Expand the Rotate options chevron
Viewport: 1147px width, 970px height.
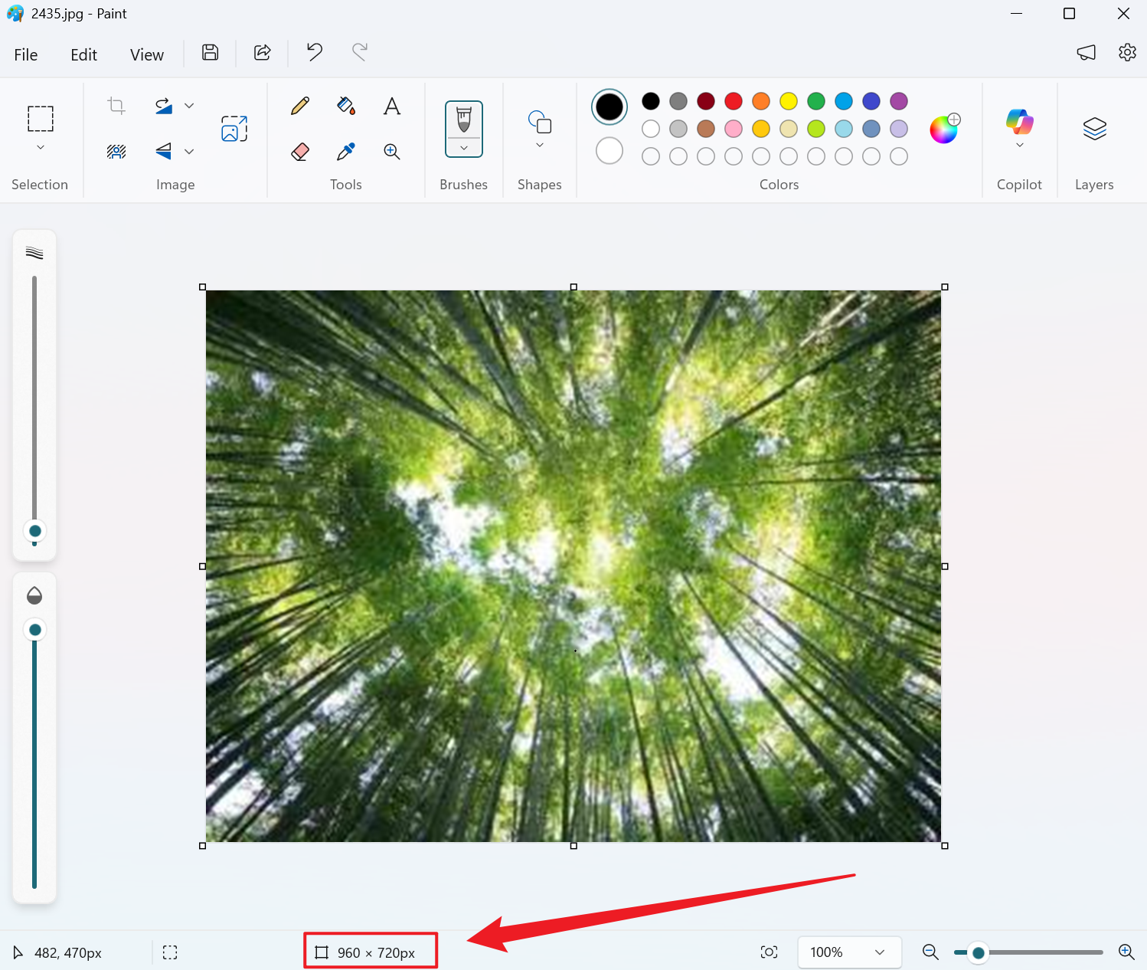[x=189, y=106]
